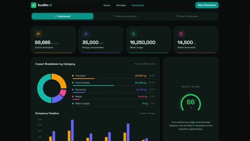
Task: Click the Waste Generated trash bin icon
Action: pyautogui.click(x=181, y=34)
